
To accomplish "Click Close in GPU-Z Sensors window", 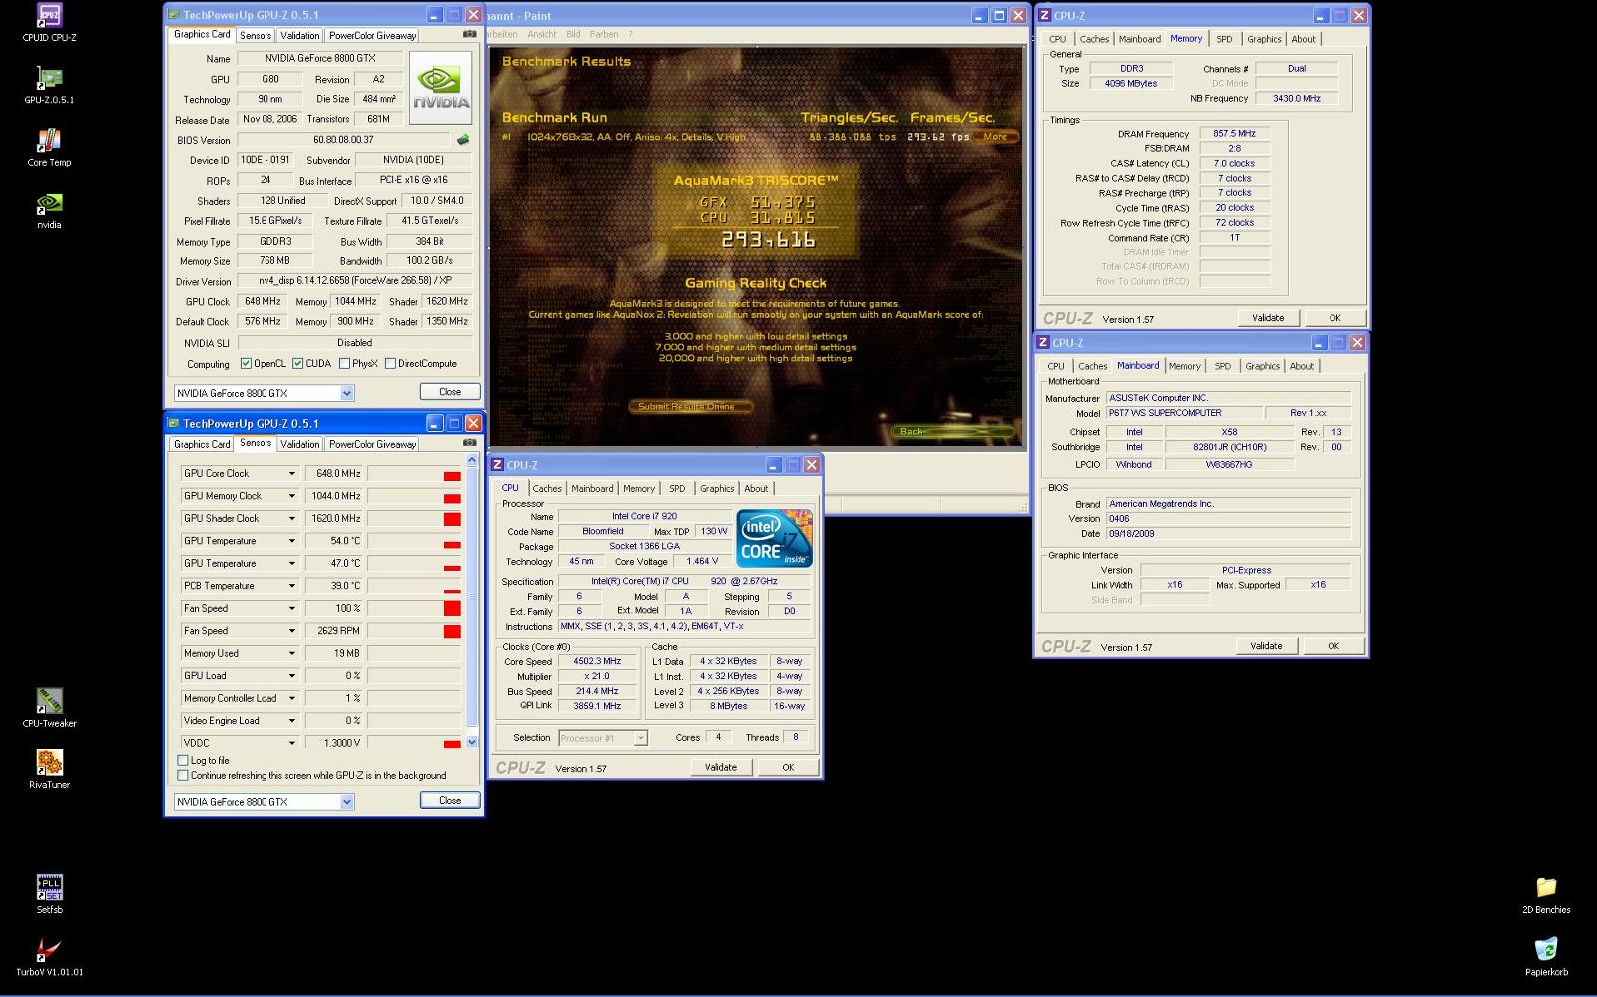I will 450,800.
